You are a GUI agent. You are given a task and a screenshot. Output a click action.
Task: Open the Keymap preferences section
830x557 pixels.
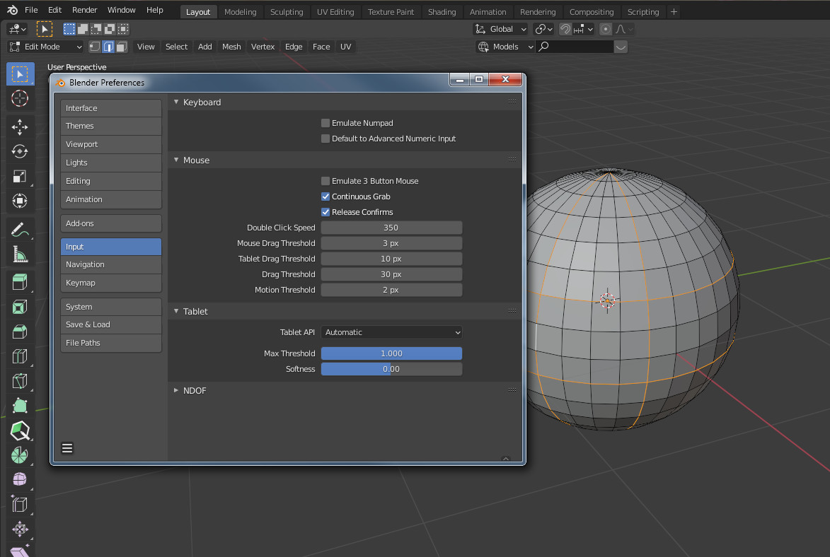point(111,283)
